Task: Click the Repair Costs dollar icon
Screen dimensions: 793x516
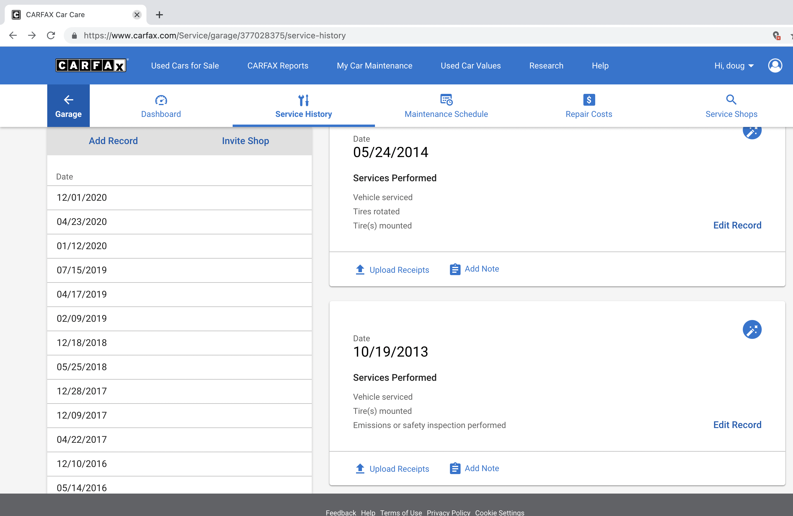Action: click(589, 99)
